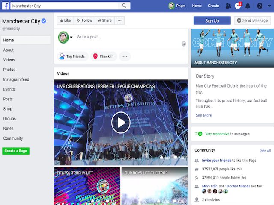Click the Facebook logo icon
274x205 pixels.
pos(6,6)
